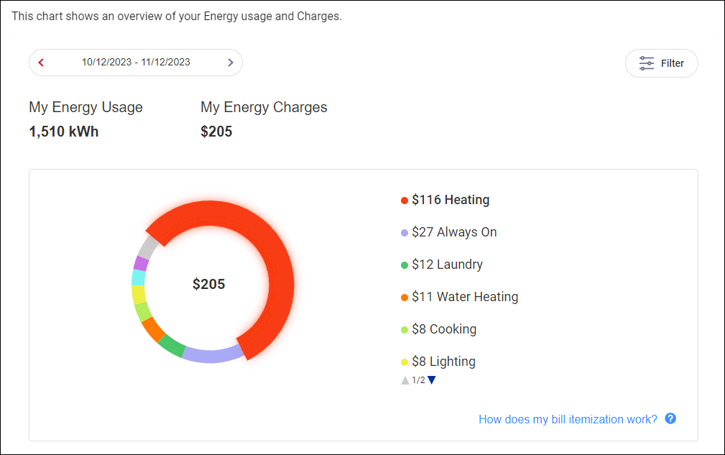Select the $12 Laundry legend item

coord(442,265)
